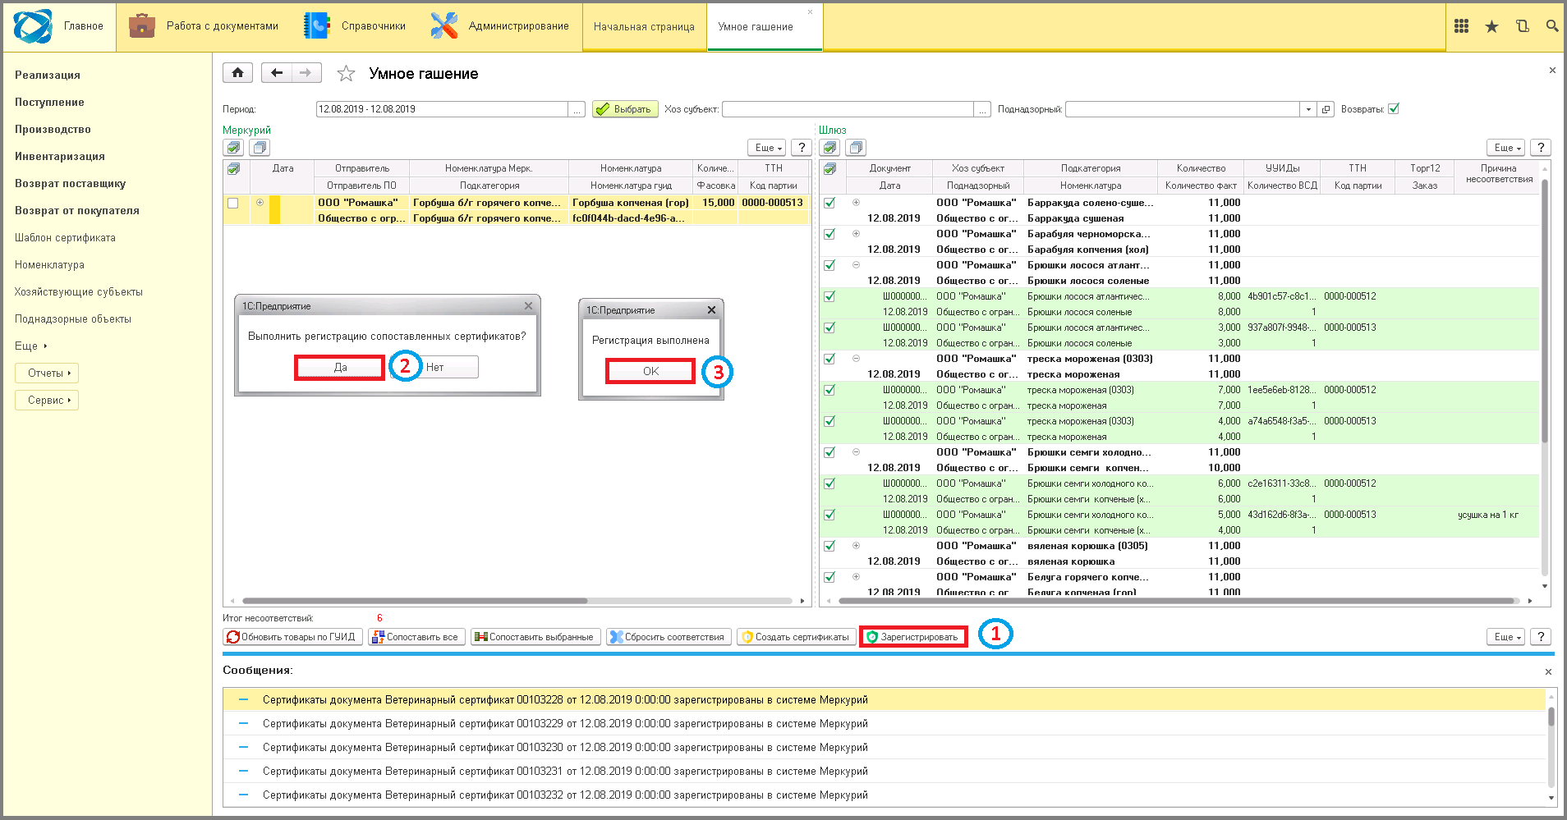The height and width of the screenshot is (820, 1567).
Task: Switch to the Начальная страница tab
Action: 644,26
